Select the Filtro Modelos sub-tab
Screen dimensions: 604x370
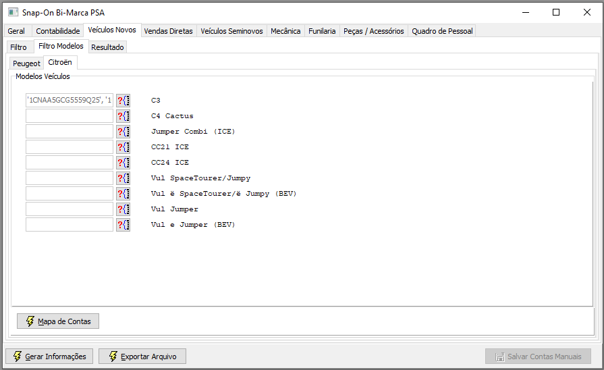click(61, 46)
